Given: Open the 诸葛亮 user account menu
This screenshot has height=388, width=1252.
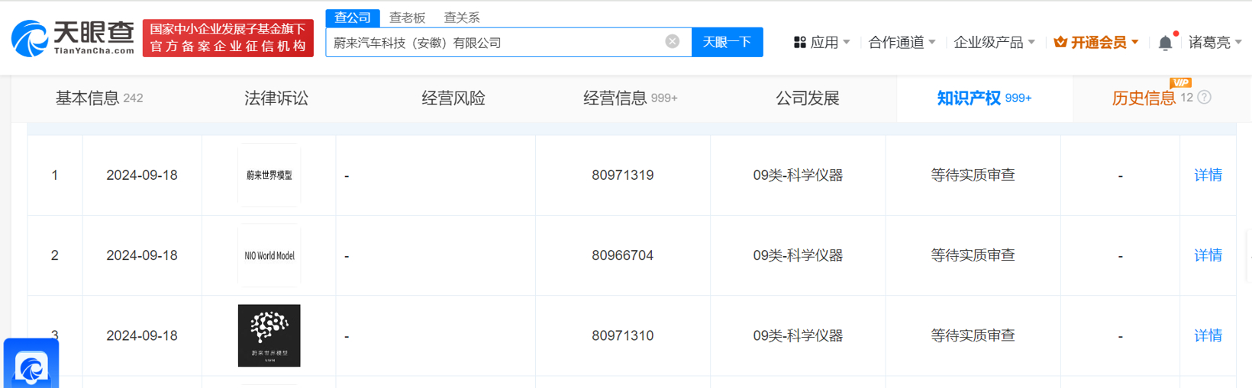Looking at the screenshot, I should tap(1215, 43).
